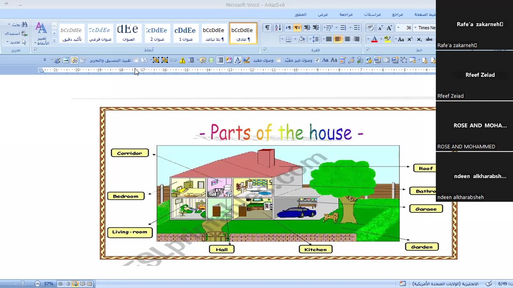This screenshot has height=288, width=513.
Task: Grow font size with large A
Action: click(x=389, y=28)
